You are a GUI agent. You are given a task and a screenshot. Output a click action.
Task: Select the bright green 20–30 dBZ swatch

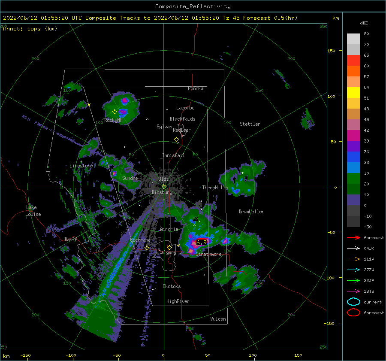[353, 179]
